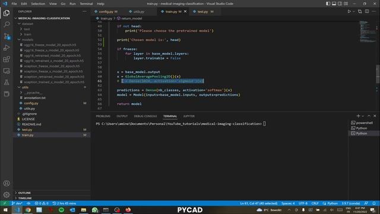Open the File menu
Viewport: 380px width, 214px height.
14,4
